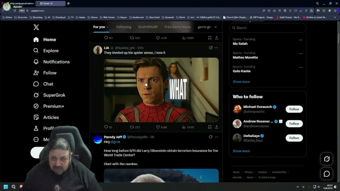Repost the post with 362 reposts
340x191 pixels.
[134, 38]
